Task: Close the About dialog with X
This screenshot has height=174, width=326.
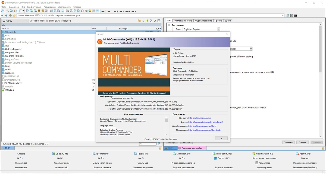Action: [227, 34]
